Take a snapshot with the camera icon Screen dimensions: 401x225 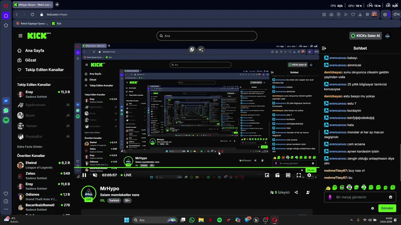click(331, 14)
